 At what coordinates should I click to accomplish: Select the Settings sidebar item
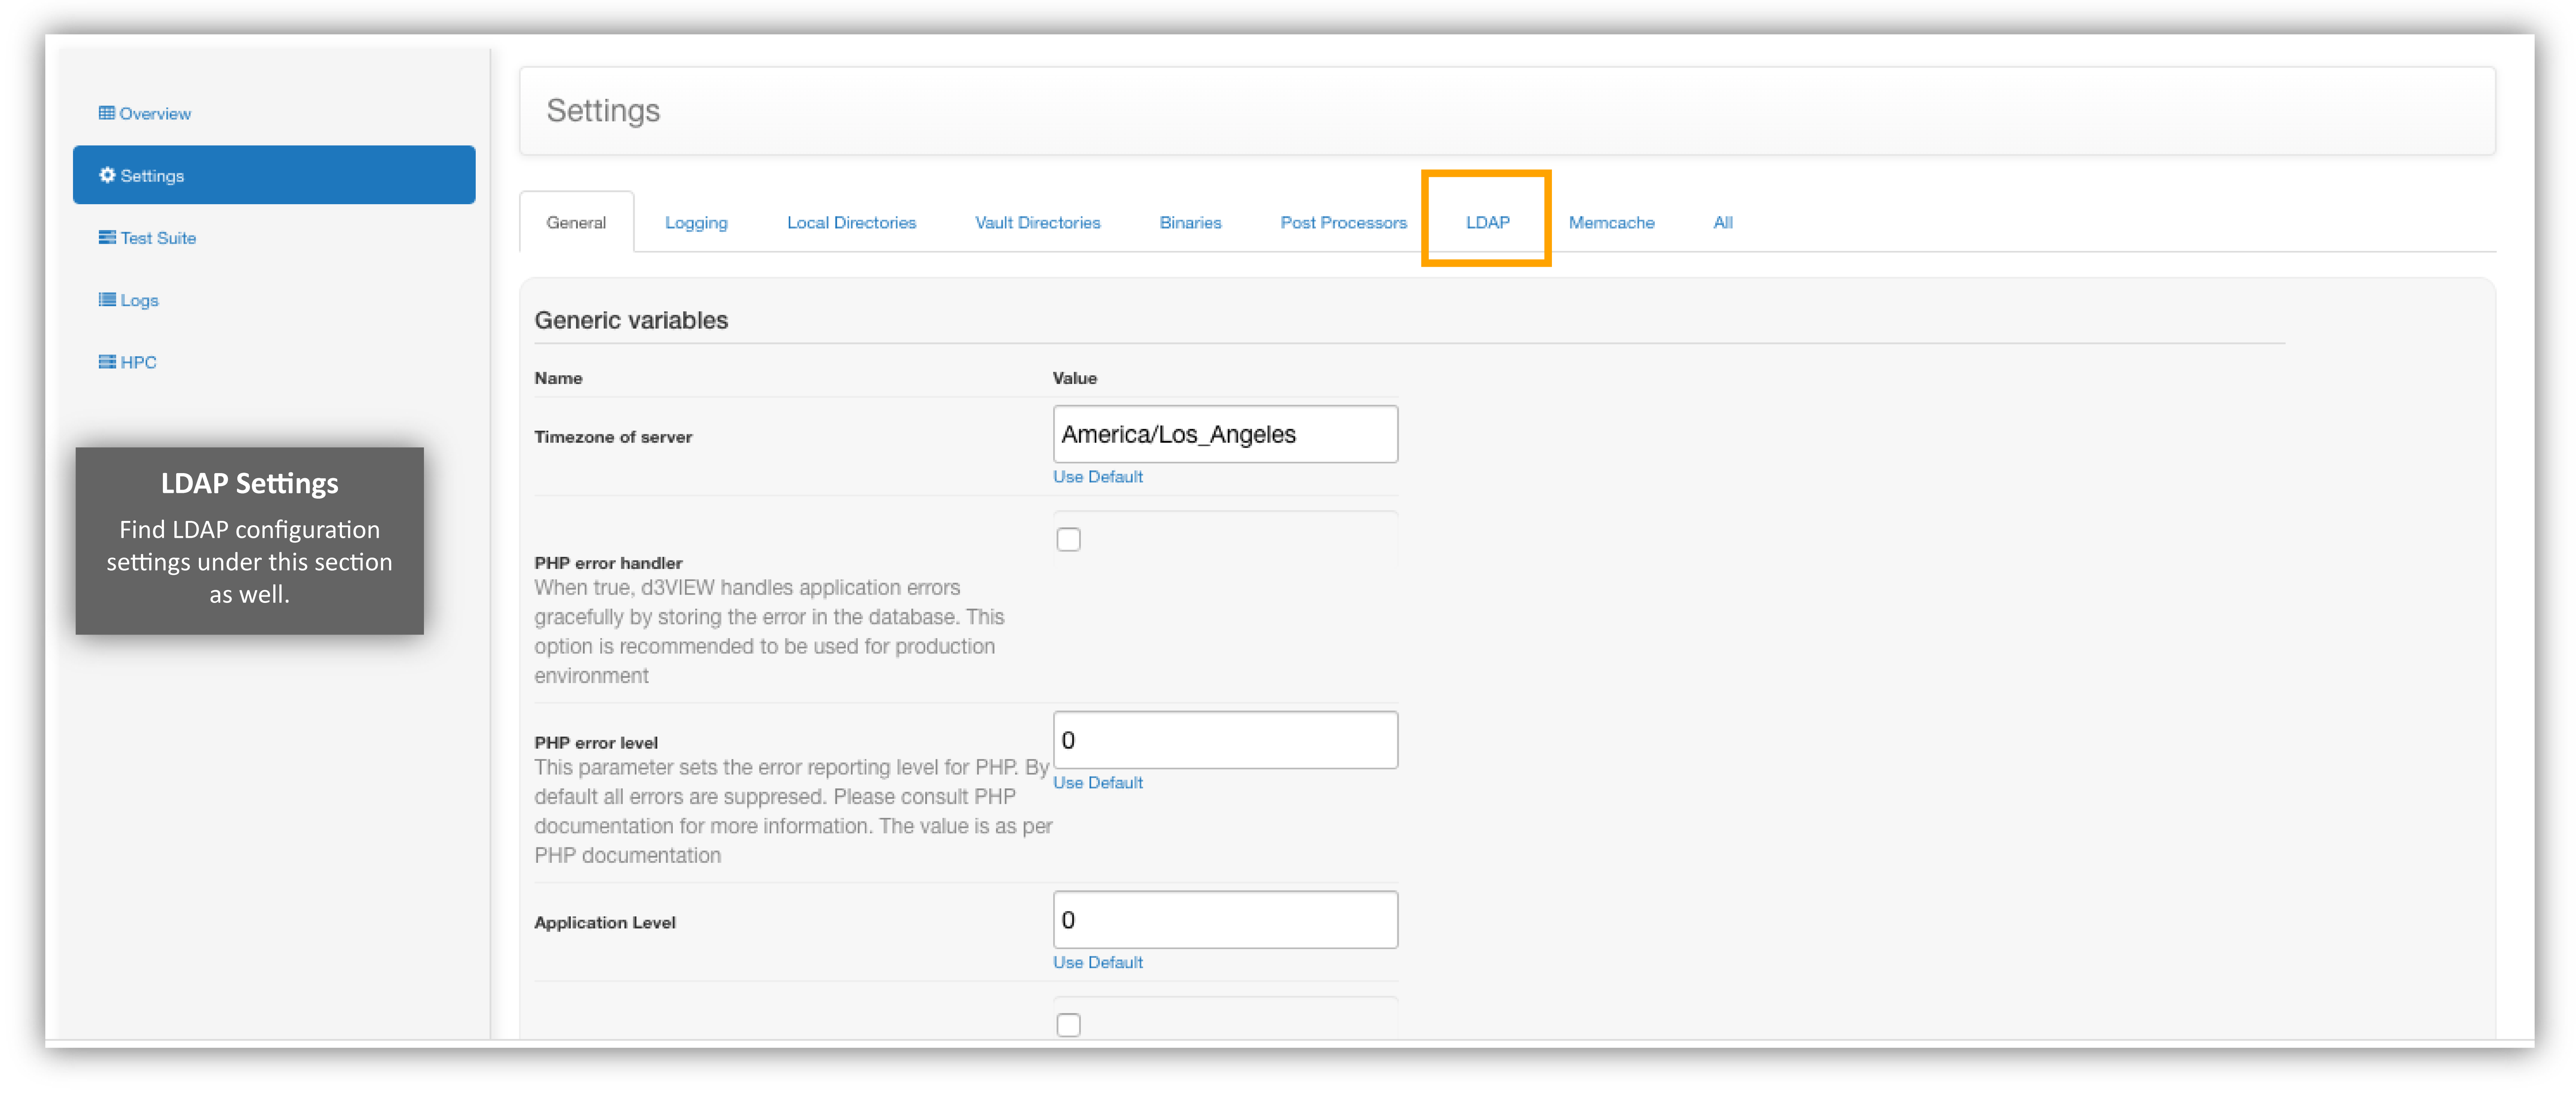pos(274,175)
